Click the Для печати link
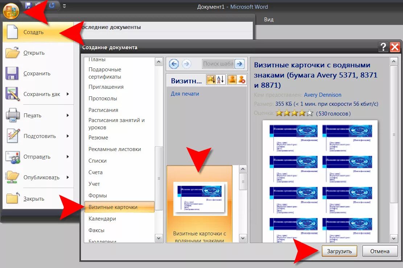The width and height of the screenshot is (403, 268). click(x=185, y=94)
